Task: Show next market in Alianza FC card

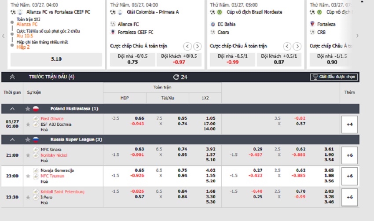Action: 197,46
